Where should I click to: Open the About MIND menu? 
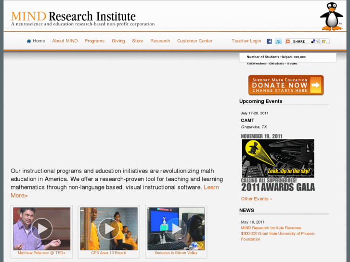(x=65, y=41)
